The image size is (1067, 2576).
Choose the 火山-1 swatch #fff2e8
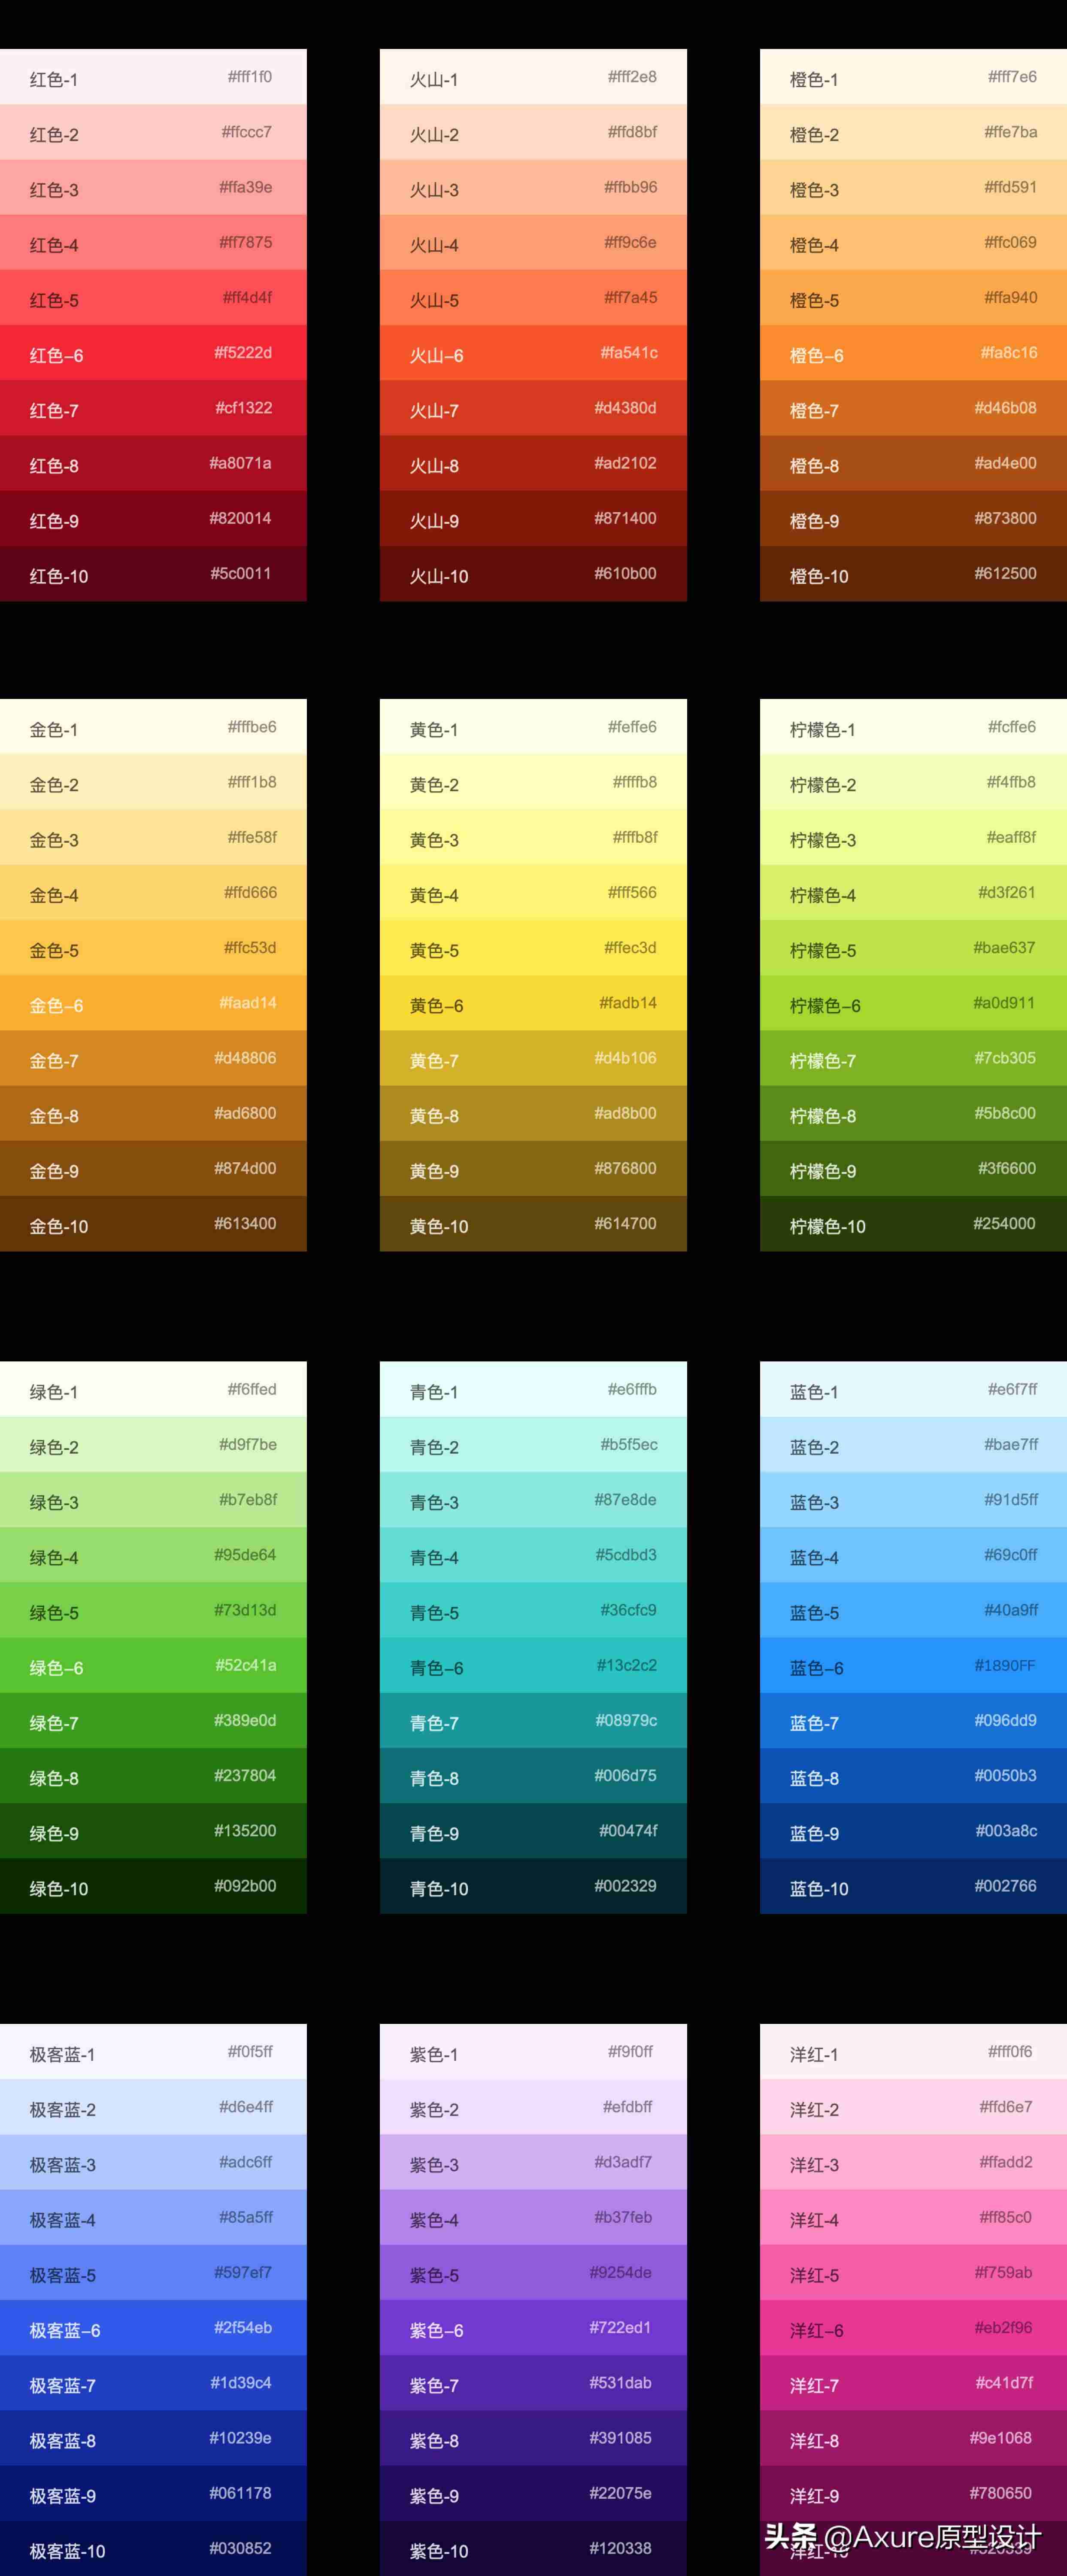(533, 77)
